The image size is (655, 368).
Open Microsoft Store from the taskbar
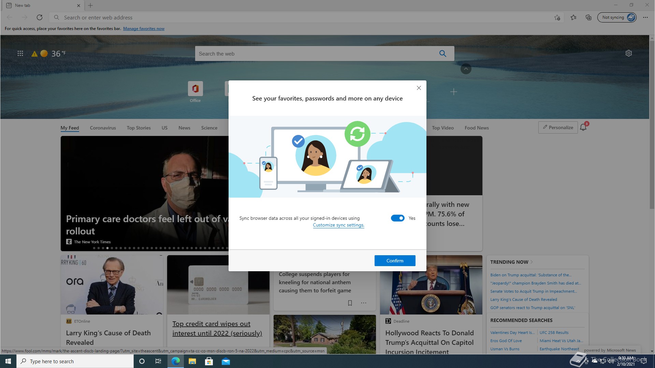click(x=209, y=361)
